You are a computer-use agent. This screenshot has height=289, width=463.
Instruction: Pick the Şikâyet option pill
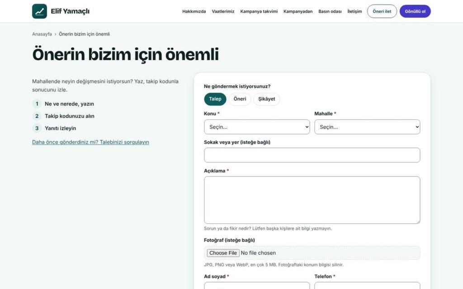[x=267, y=99]
